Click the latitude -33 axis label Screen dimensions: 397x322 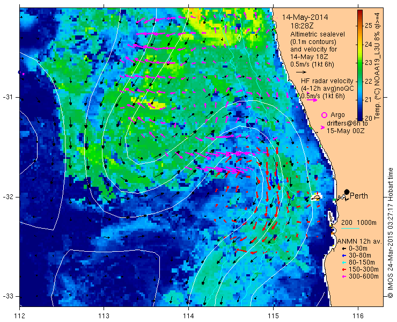[8, 296]
